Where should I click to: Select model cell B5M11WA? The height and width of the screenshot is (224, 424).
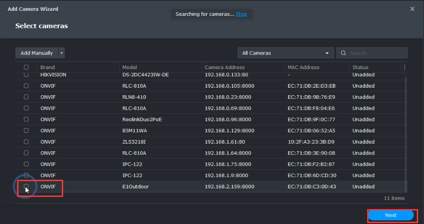(x=134, y=131)
